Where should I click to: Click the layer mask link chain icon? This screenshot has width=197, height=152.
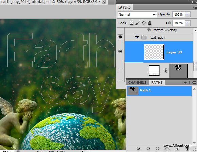pos(166,71)
